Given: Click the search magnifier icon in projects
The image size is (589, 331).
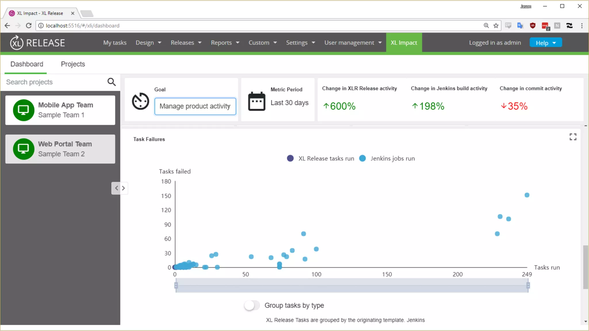Looking at the screenshot, I should pyautogui.click(x=112, y=82).
